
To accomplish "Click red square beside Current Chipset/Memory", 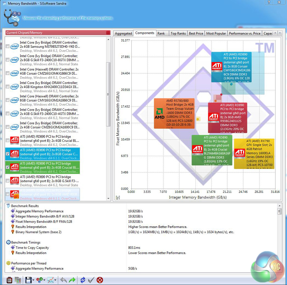I will [x=108, y=33].
